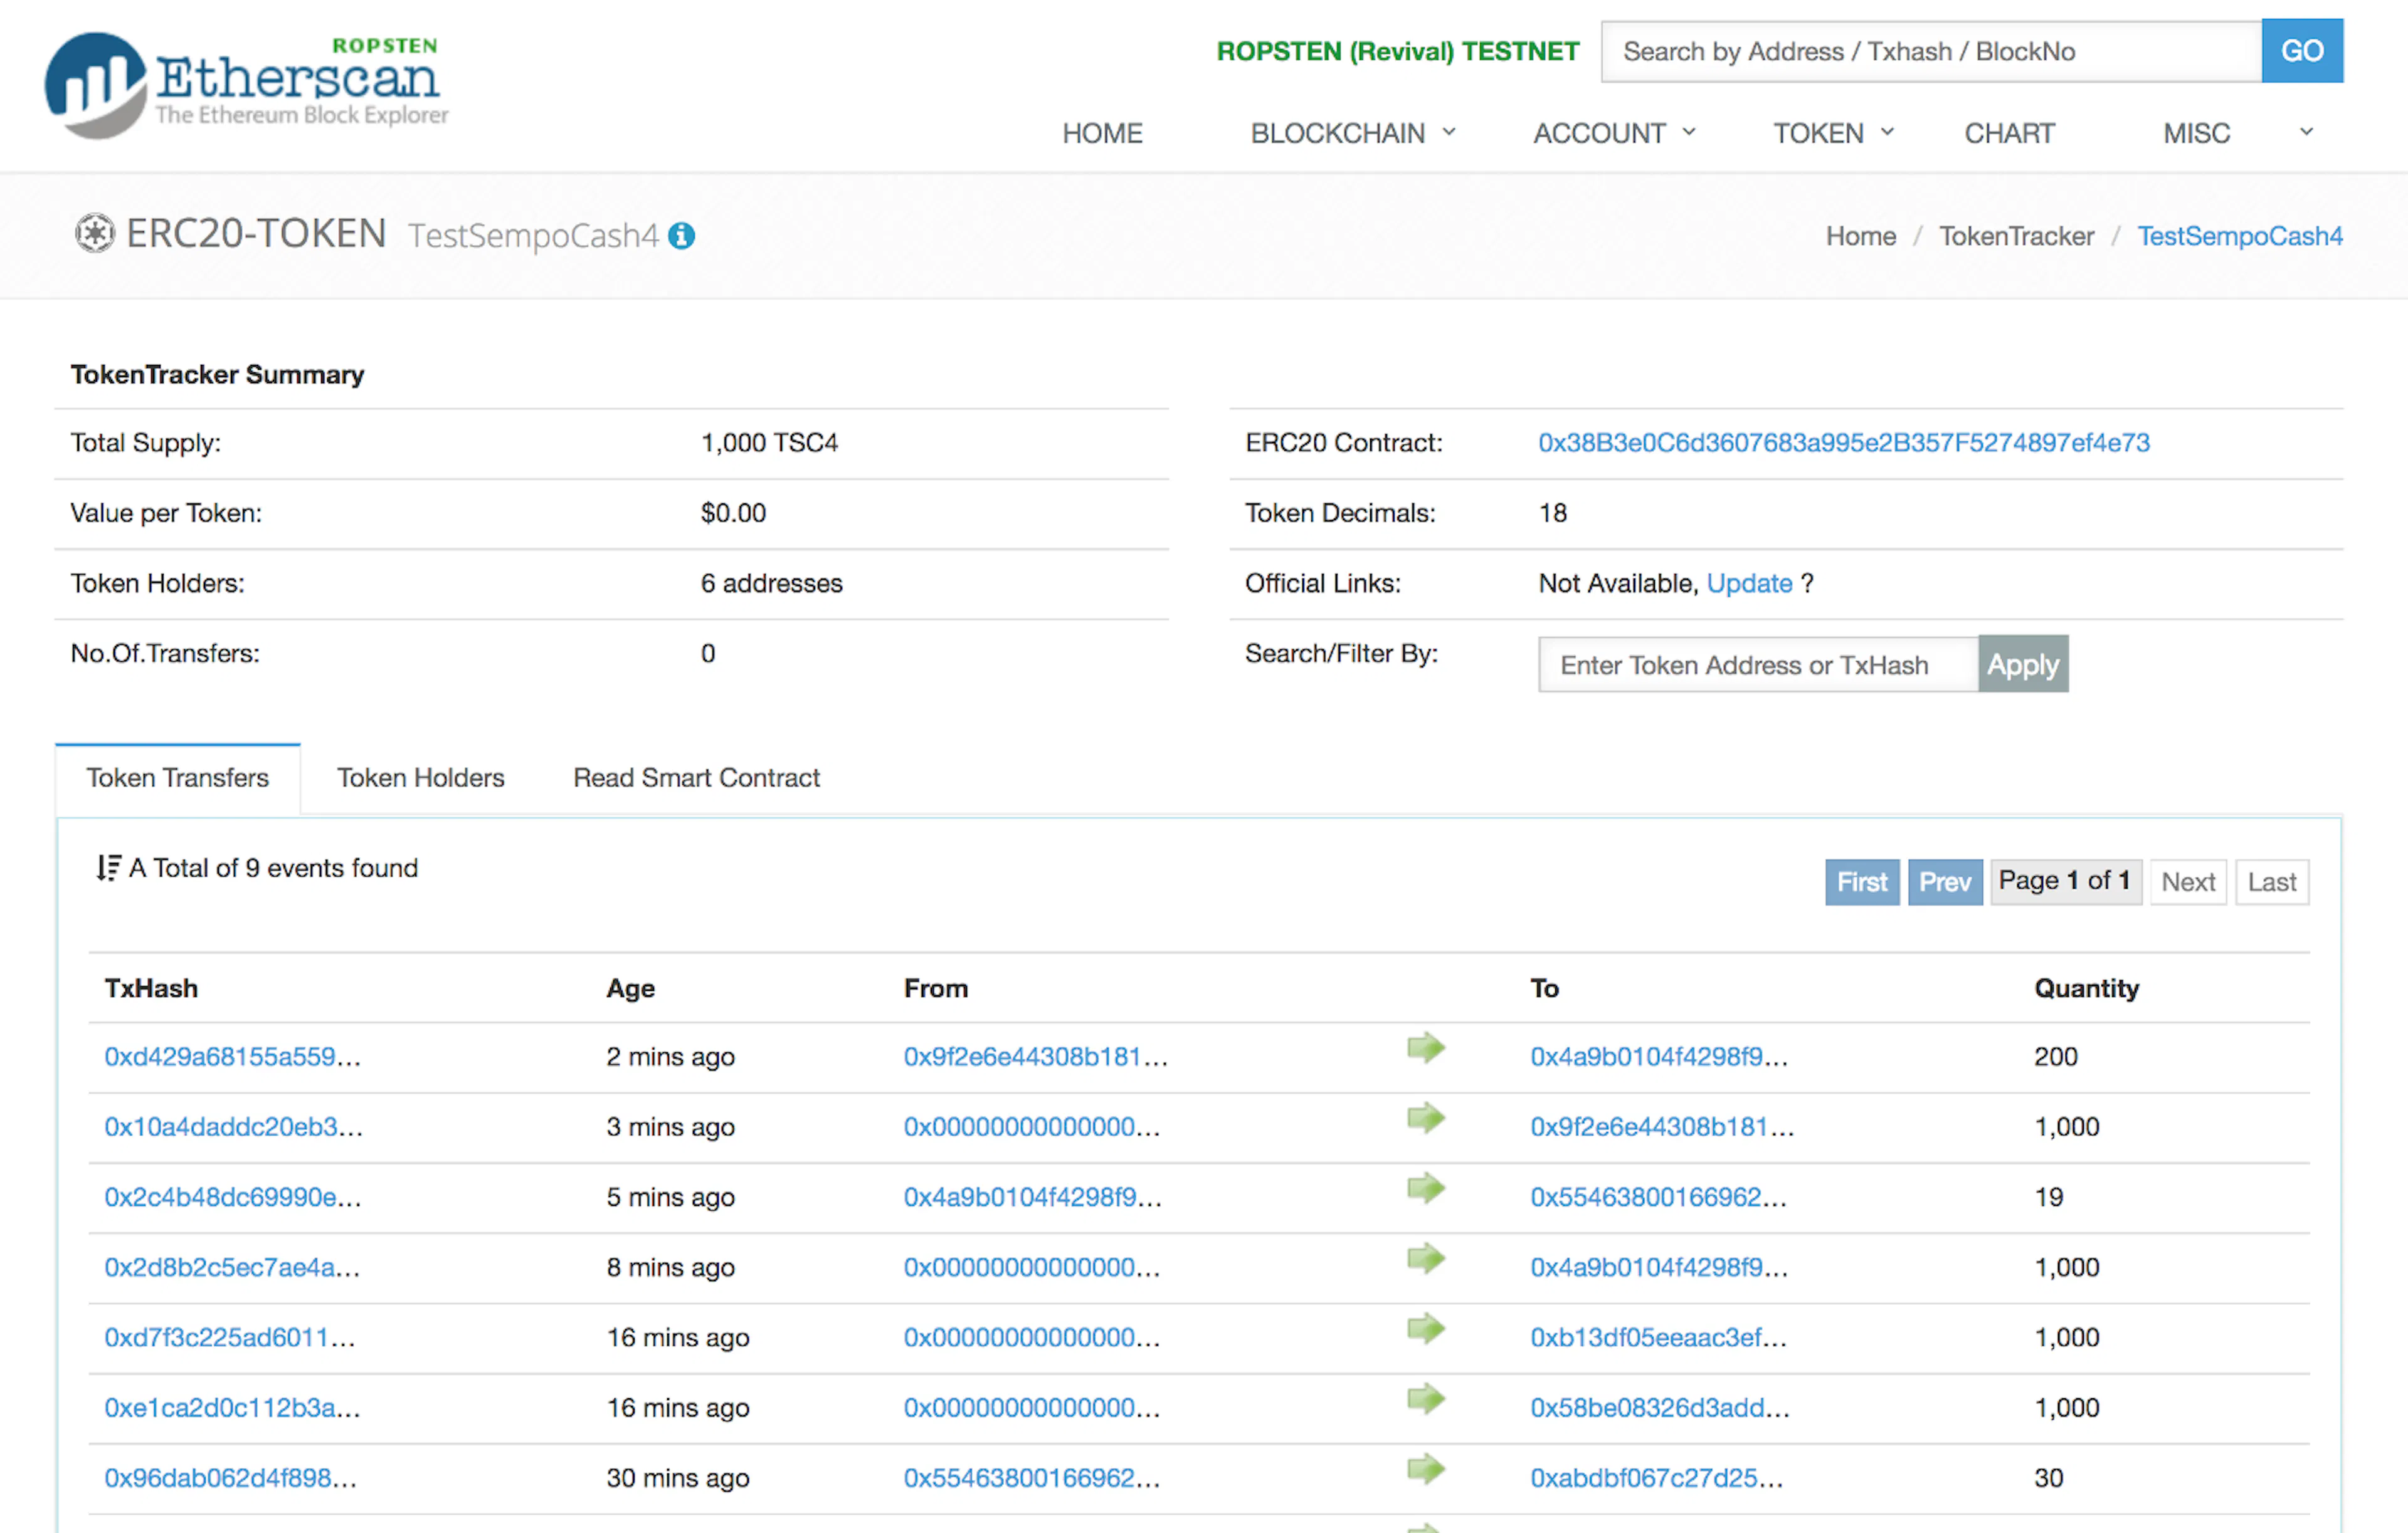Click green arrow in the 19 quantity row
Image resolution: width=2408 pixels, height=1533 pixels.
click(1425, 1188)
